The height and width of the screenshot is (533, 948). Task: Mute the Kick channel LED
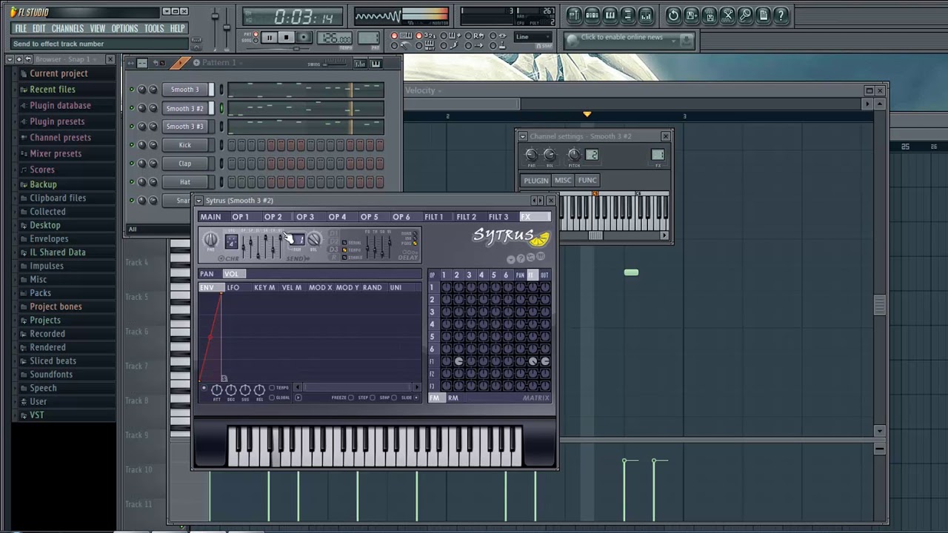pos(132,145)
